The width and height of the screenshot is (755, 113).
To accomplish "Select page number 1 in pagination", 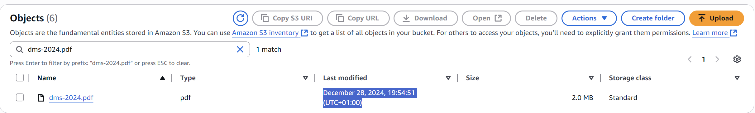I will (704, 59).
